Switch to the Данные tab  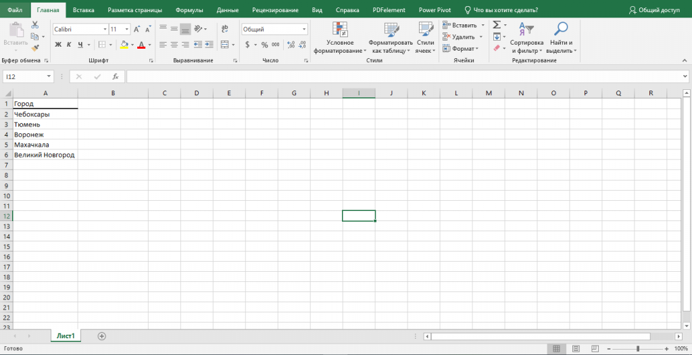tap(228, 9)
